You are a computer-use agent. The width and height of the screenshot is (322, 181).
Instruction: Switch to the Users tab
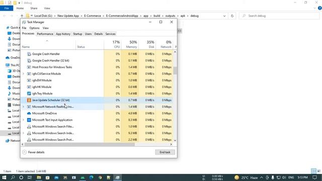(x=88, y=34)
